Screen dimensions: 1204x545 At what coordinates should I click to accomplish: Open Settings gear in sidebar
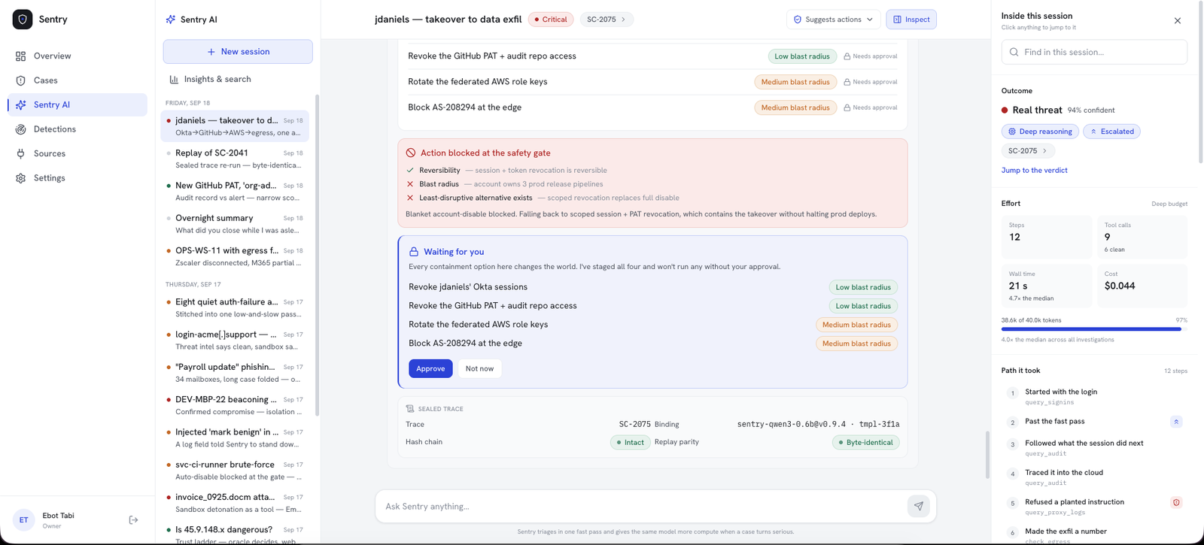(x=21, y=178)
